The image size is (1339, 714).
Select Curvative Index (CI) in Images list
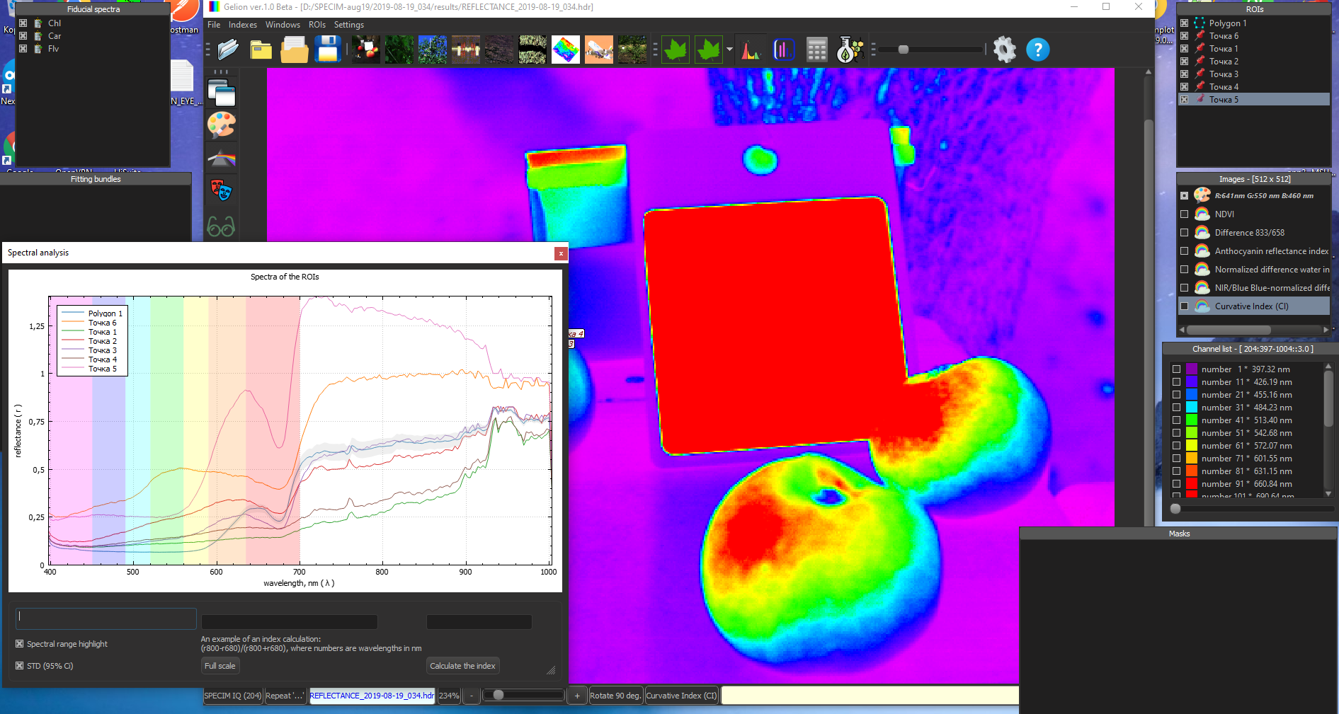point(1255,306)
